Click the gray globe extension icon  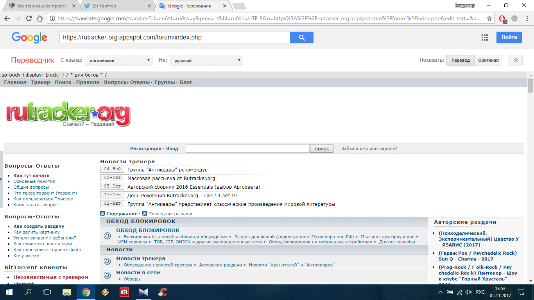[x=514, y=18]
